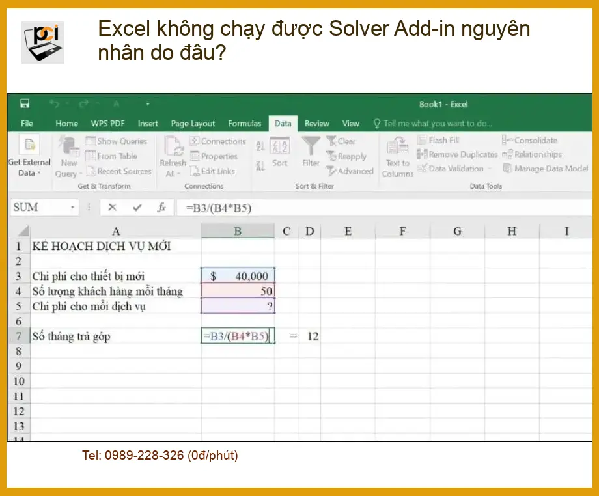Click Flash Fill

coord(438,140)
